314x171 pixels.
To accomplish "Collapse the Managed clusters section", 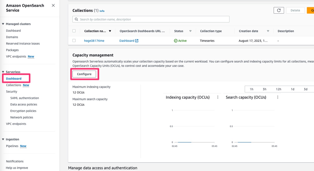I will 3,24.
